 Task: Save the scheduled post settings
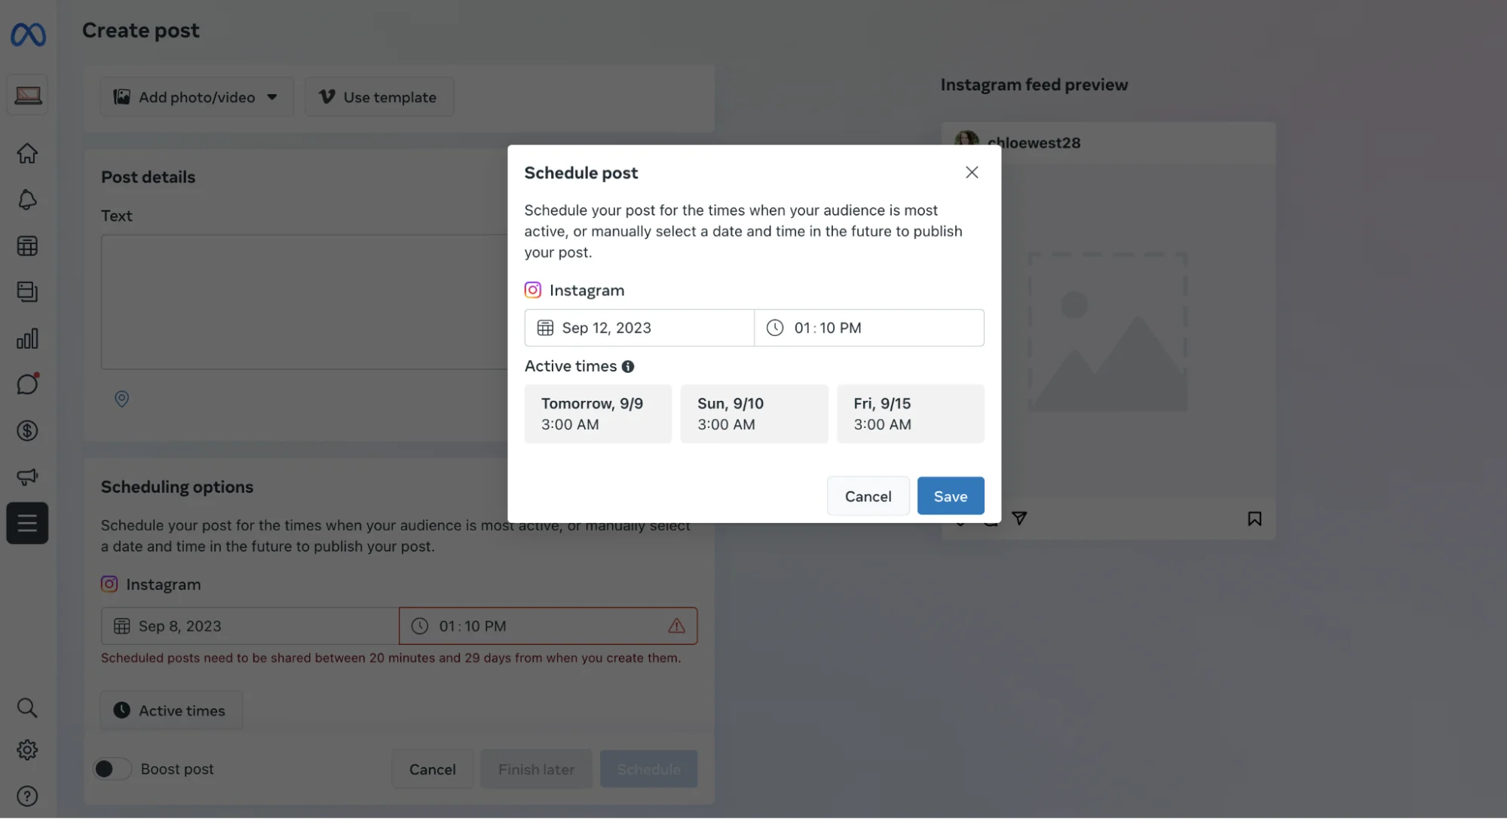pyautogui.click(x=950, y=495)
